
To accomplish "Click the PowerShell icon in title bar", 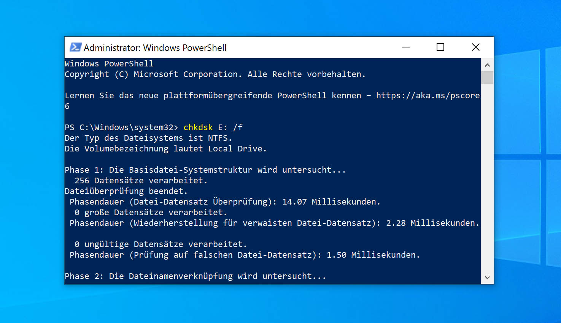I will click(x=75, y=47).
